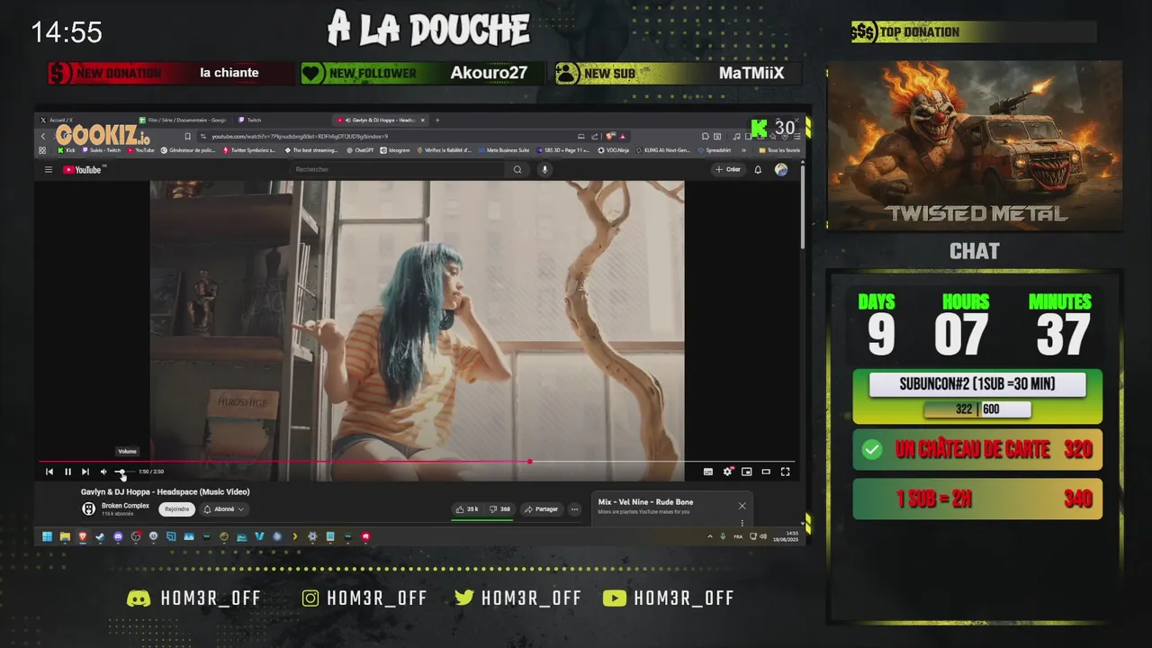
Task: Dislike the video showing 368
Action: (500, 509)
